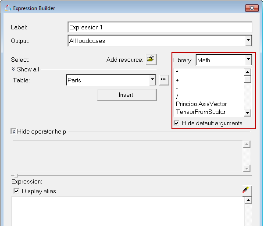264x226 pixels.
Task: Click the Insert button
Action: click(127, 95)
